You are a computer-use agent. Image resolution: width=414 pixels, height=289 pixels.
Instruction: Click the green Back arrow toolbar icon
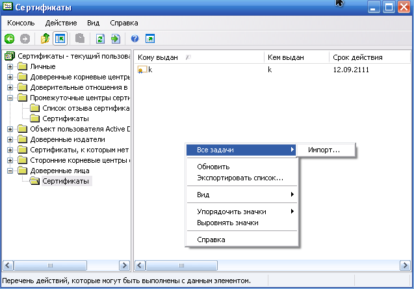10,39
